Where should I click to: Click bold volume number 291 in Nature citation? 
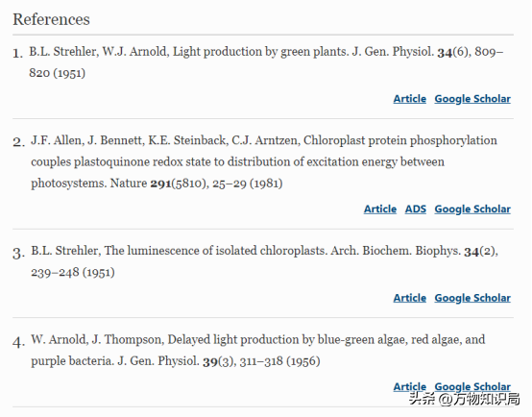(160, 184)
